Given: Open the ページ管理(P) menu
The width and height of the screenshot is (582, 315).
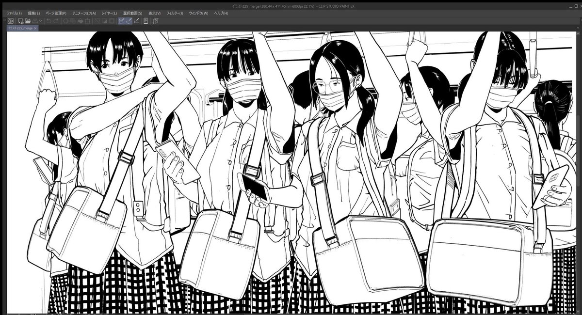Looking at the screenshot, I should click(56, 13).
